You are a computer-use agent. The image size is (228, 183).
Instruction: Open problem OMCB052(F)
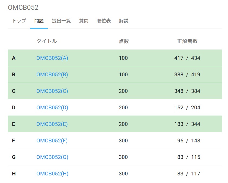coord(52,140)
